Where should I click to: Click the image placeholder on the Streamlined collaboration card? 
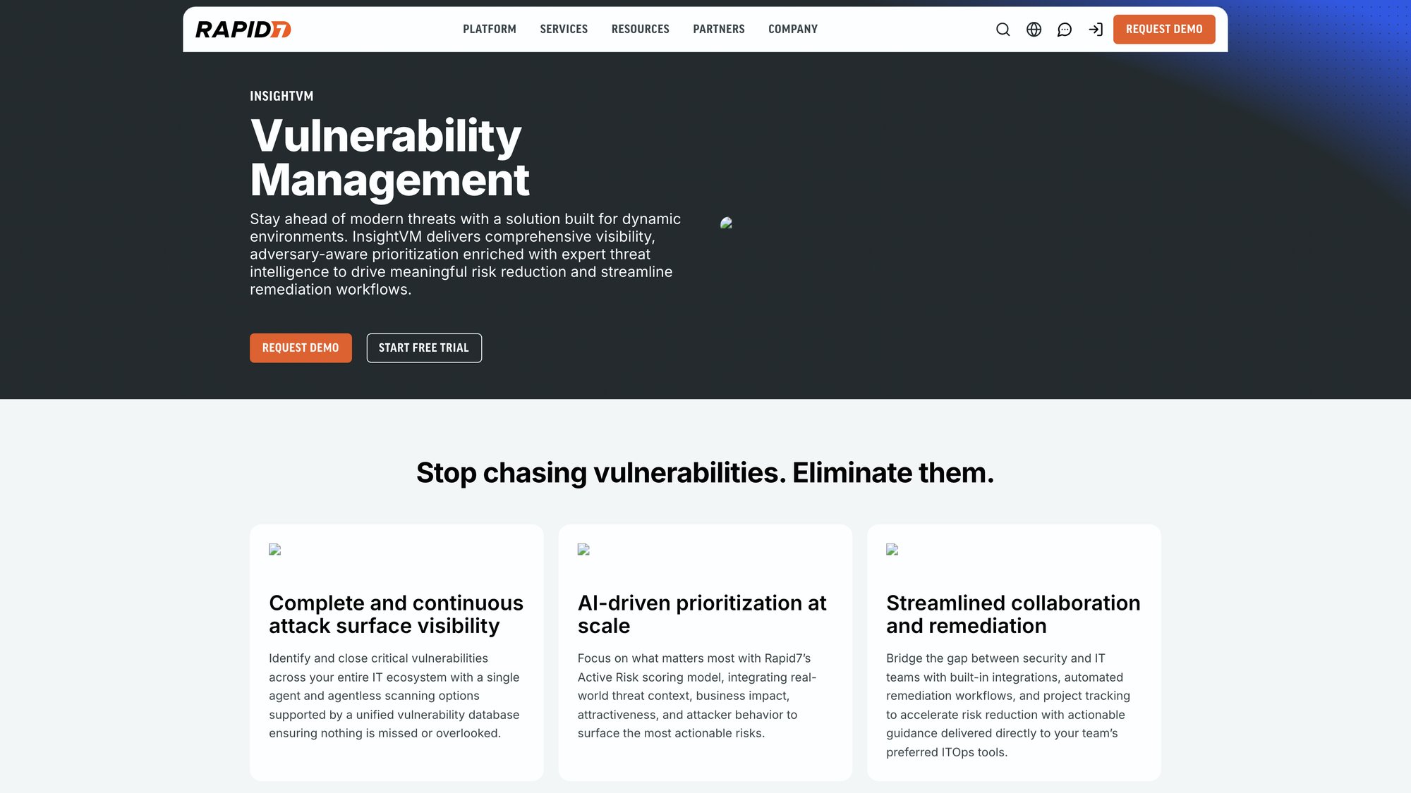click(x=892, y=550)
